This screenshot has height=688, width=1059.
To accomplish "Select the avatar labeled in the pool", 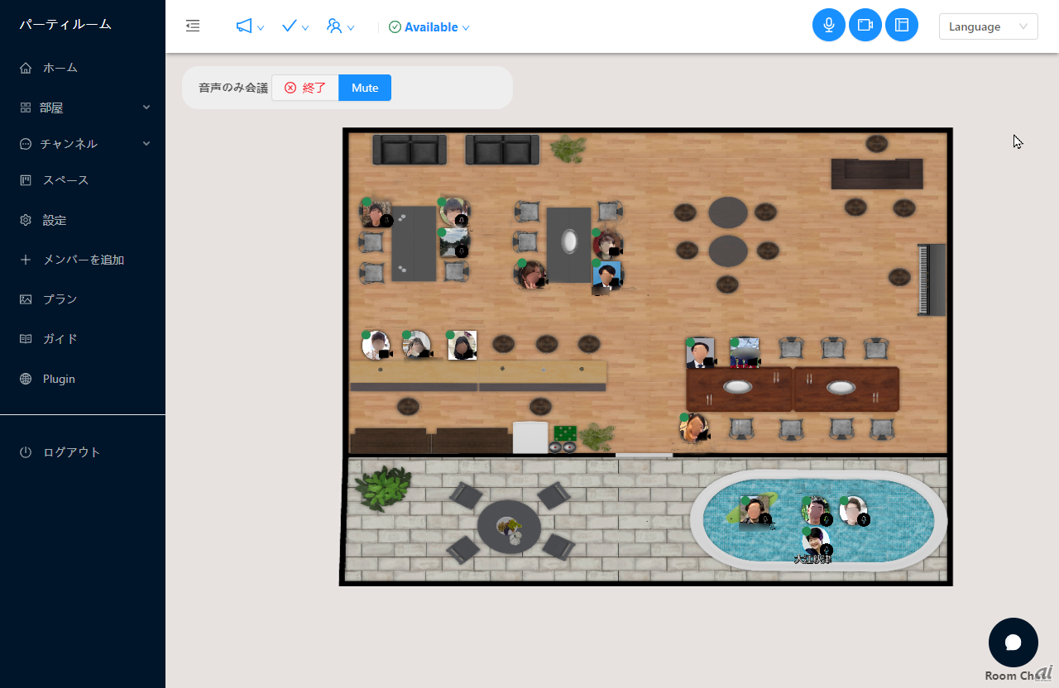I will pyautogui.click(x=815, y=542).
